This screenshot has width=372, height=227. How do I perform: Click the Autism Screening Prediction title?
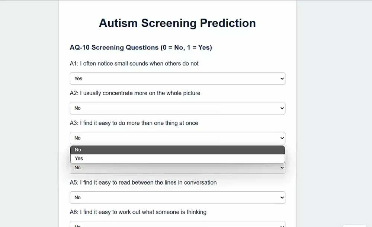[177, 23]
